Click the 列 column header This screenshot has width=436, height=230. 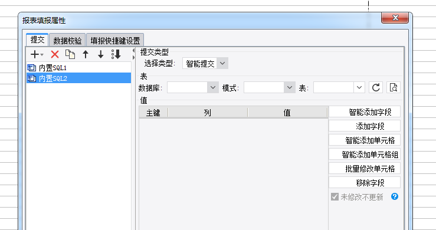tap(208, 113)
